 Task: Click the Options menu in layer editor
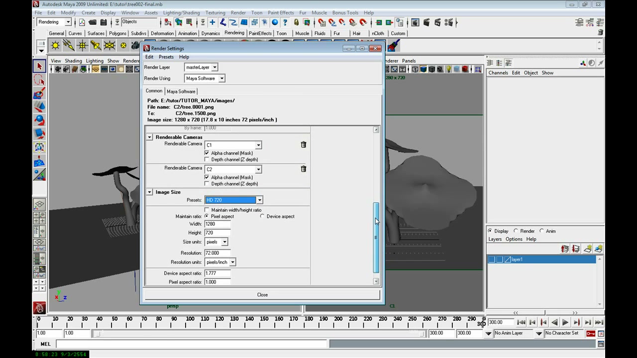coord(514,239)
